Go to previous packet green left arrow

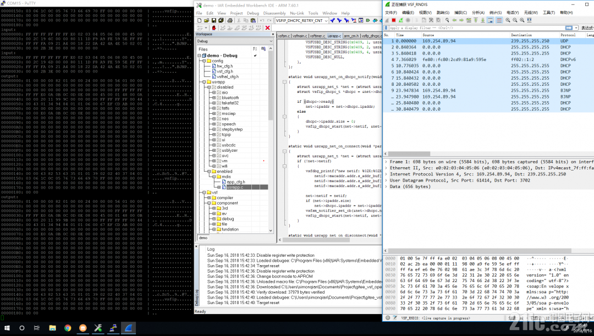pyautogui.click(x=454, y=20)
